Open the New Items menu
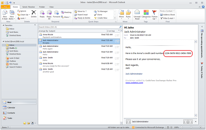The height and width of the screenshot is (130, 206). click(12, 15)
